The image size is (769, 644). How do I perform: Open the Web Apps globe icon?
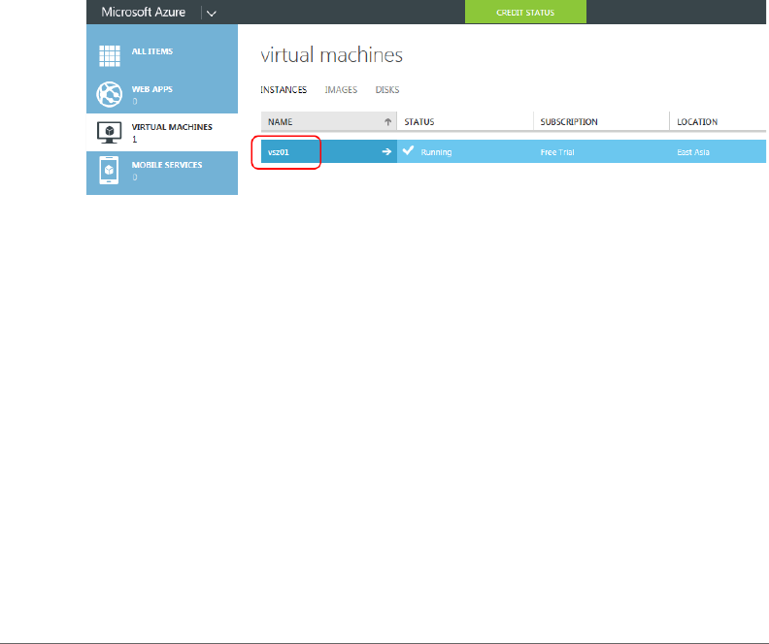(109, 94)
